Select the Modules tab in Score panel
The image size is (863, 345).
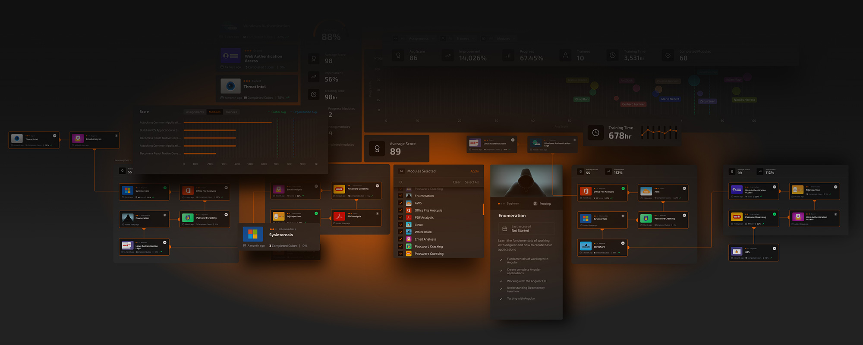click(x=214, y=112)
